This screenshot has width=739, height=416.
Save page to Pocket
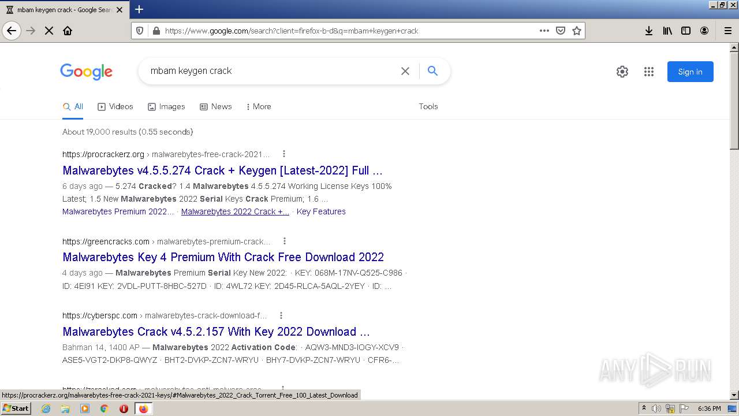point(561,31)
